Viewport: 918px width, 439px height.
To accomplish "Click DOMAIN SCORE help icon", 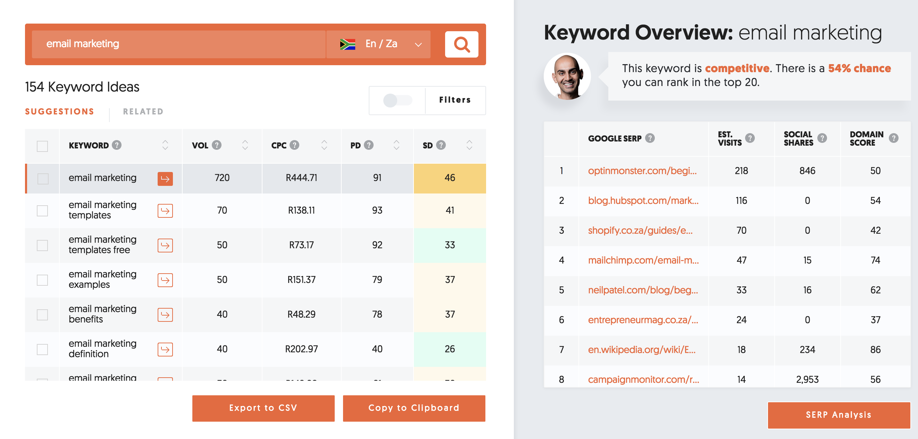I will (893, 138).
